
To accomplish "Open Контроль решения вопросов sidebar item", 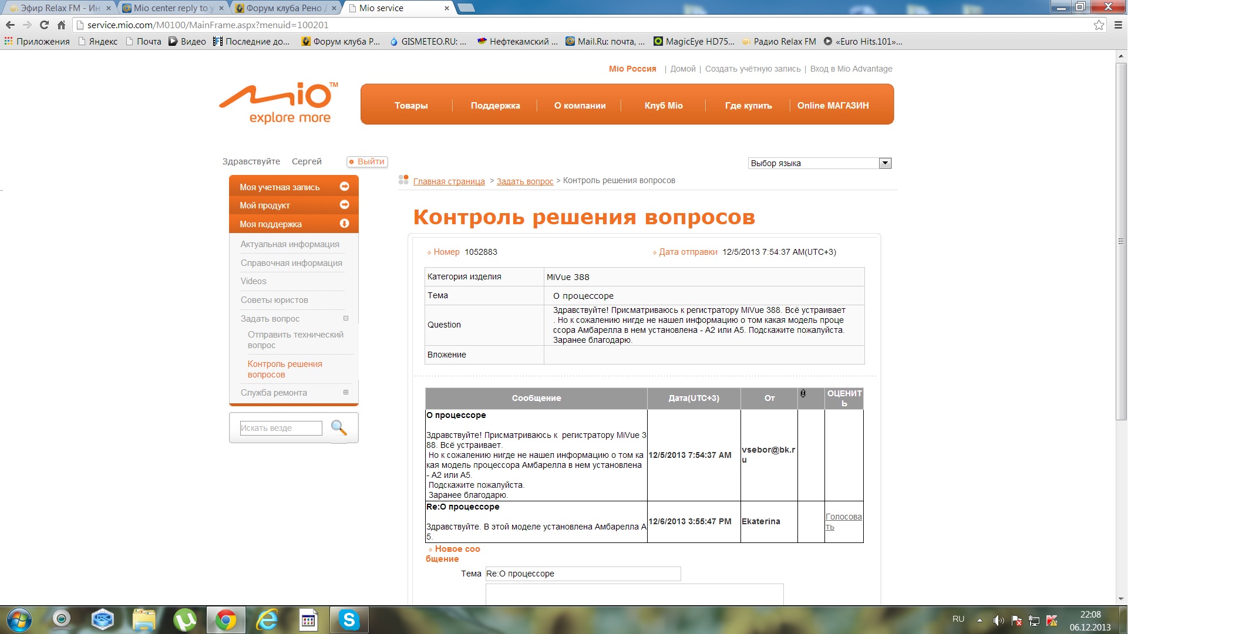I will pos(285,369).
